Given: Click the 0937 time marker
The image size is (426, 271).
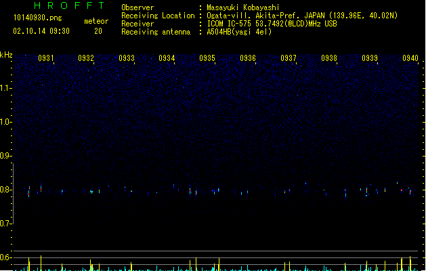Looking at the screenshot, I should tap(289, 58).
